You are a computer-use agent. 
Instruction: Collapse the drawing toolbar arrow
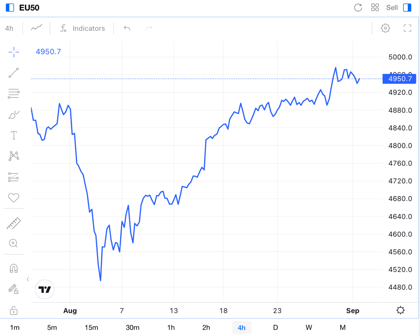28,279
